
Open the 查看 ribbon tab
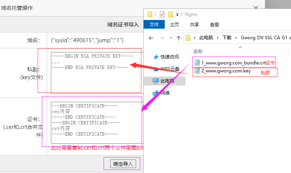214,24
